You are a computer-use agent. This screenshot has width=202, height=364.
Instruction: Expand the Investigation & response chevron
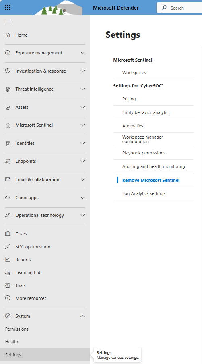(x=82, y=71)
